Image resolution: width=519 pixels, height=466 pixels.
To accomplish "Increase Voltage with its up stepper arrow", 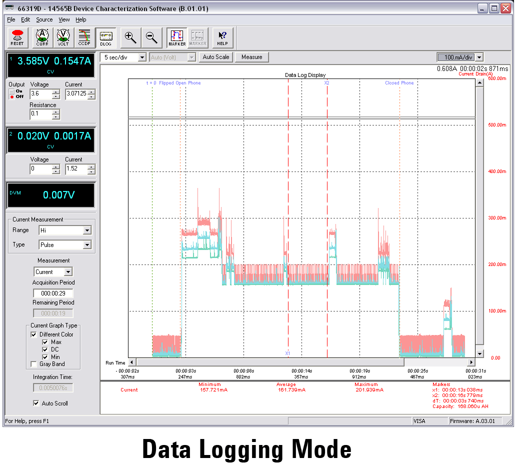I will pos(56,91).
